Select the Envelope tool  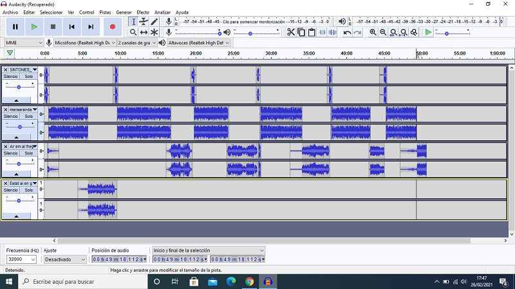pyautogui.click(x=144, y=22)
